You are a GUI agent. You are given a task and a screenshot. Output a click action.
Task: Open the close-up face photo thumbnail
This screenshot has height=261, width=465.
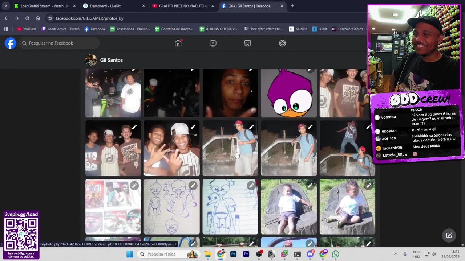click(230, 93)
